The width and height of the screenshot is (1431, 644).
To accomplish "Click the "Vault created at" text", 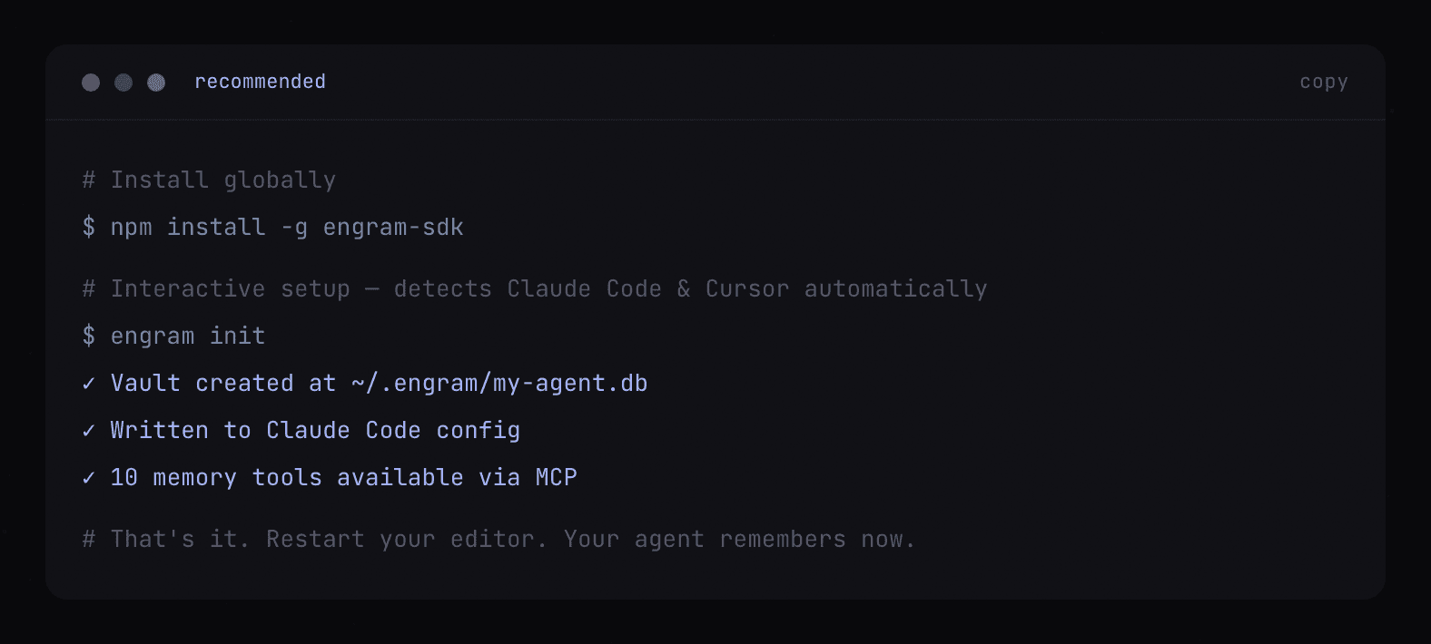I will [x=223, y=383].
